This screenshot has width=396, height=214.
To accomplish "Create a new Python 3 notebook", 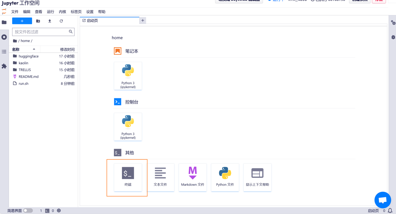I will [128, 76].
